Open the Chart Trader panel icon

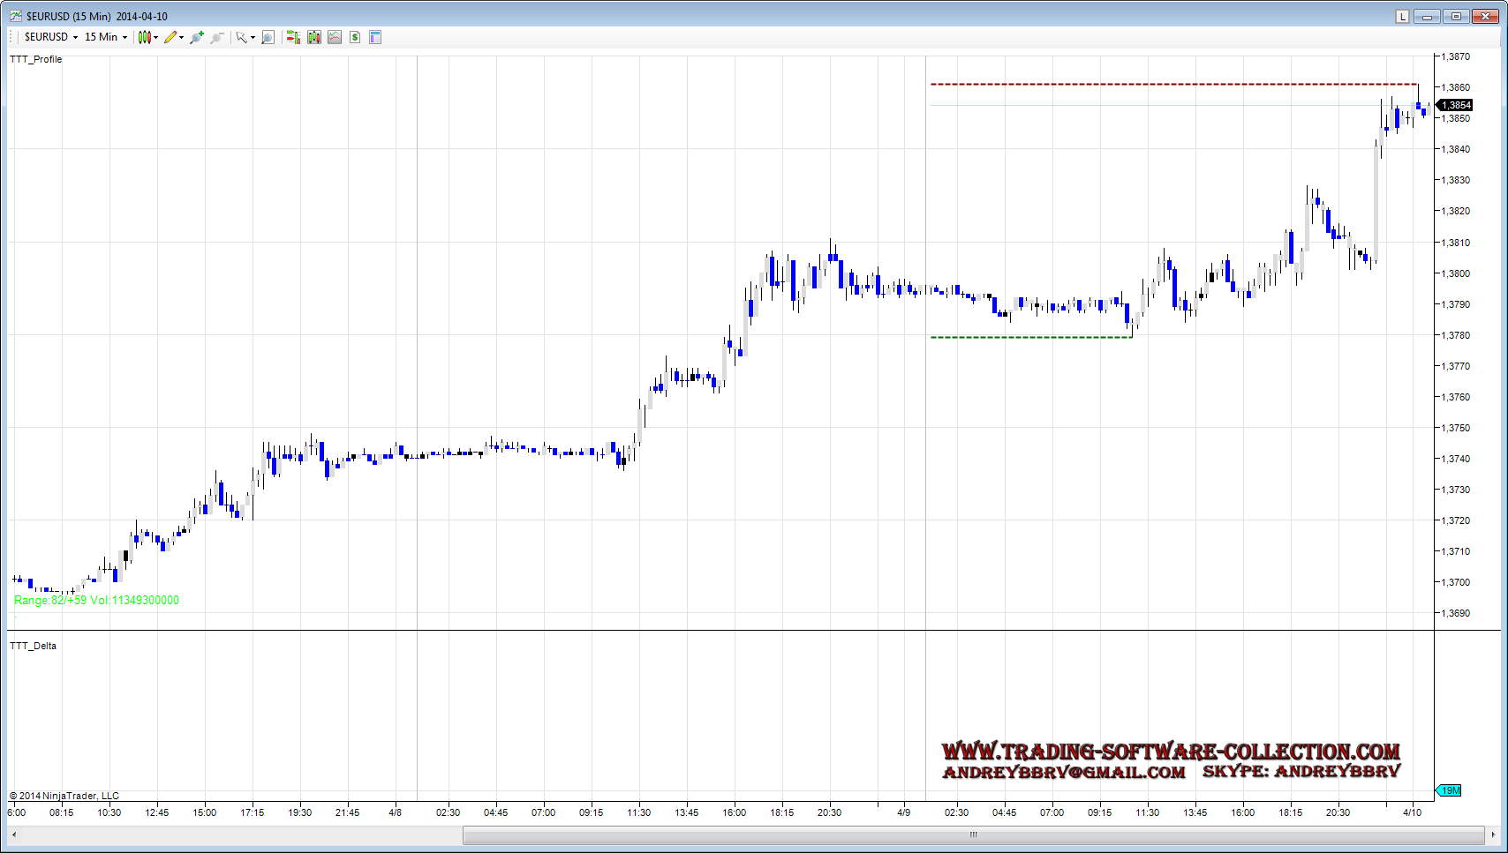coord(293,37)
